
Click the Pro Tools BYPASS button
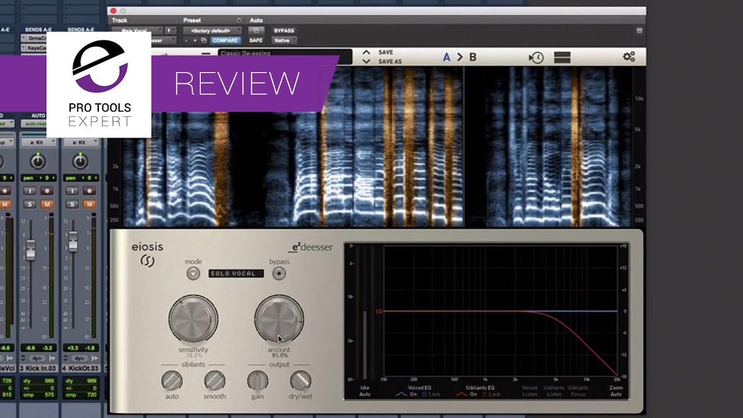coord(284,30)
